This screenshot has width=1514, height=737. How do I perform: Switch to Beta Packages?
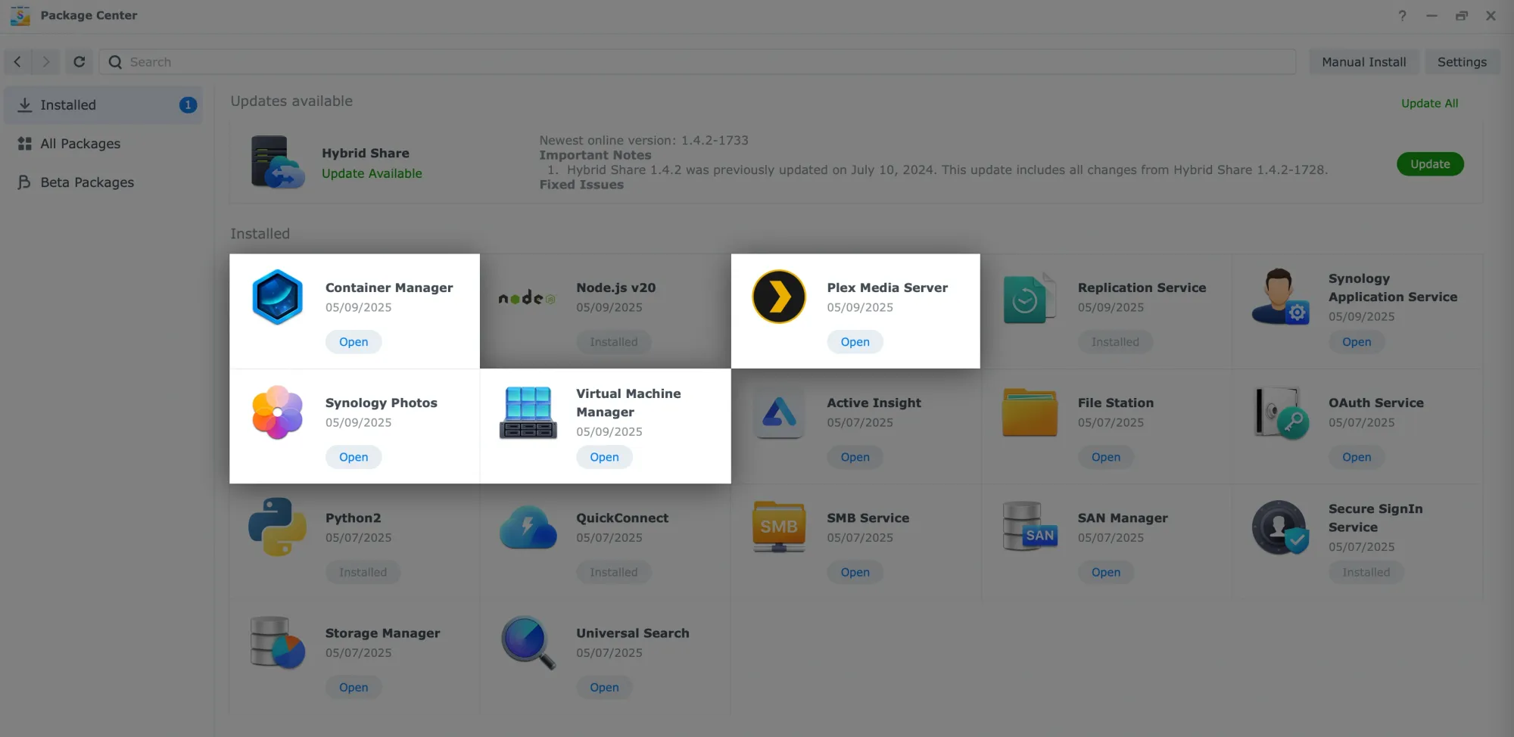104,182
